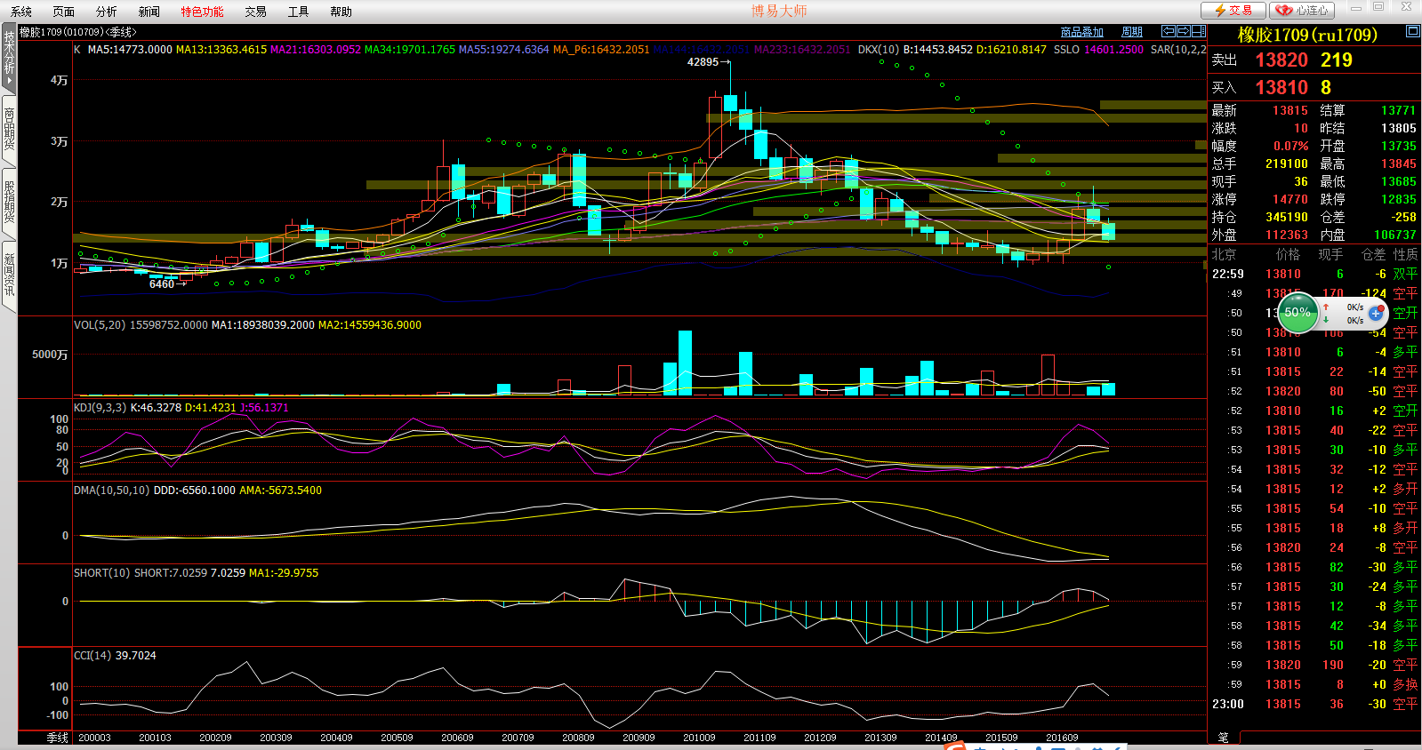The height and width of the screenshot is (750, 1422).
Task: Click the 橡胶1709(ru1709) quote title
Action: pos(1307,35)
